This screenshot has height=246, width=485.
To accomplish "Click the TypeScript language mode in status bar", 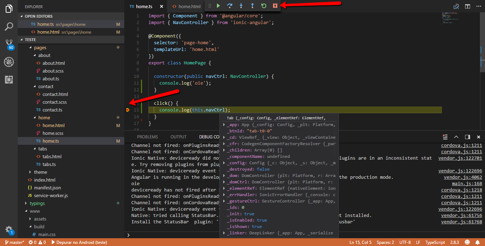I will (x=435, y=242).
